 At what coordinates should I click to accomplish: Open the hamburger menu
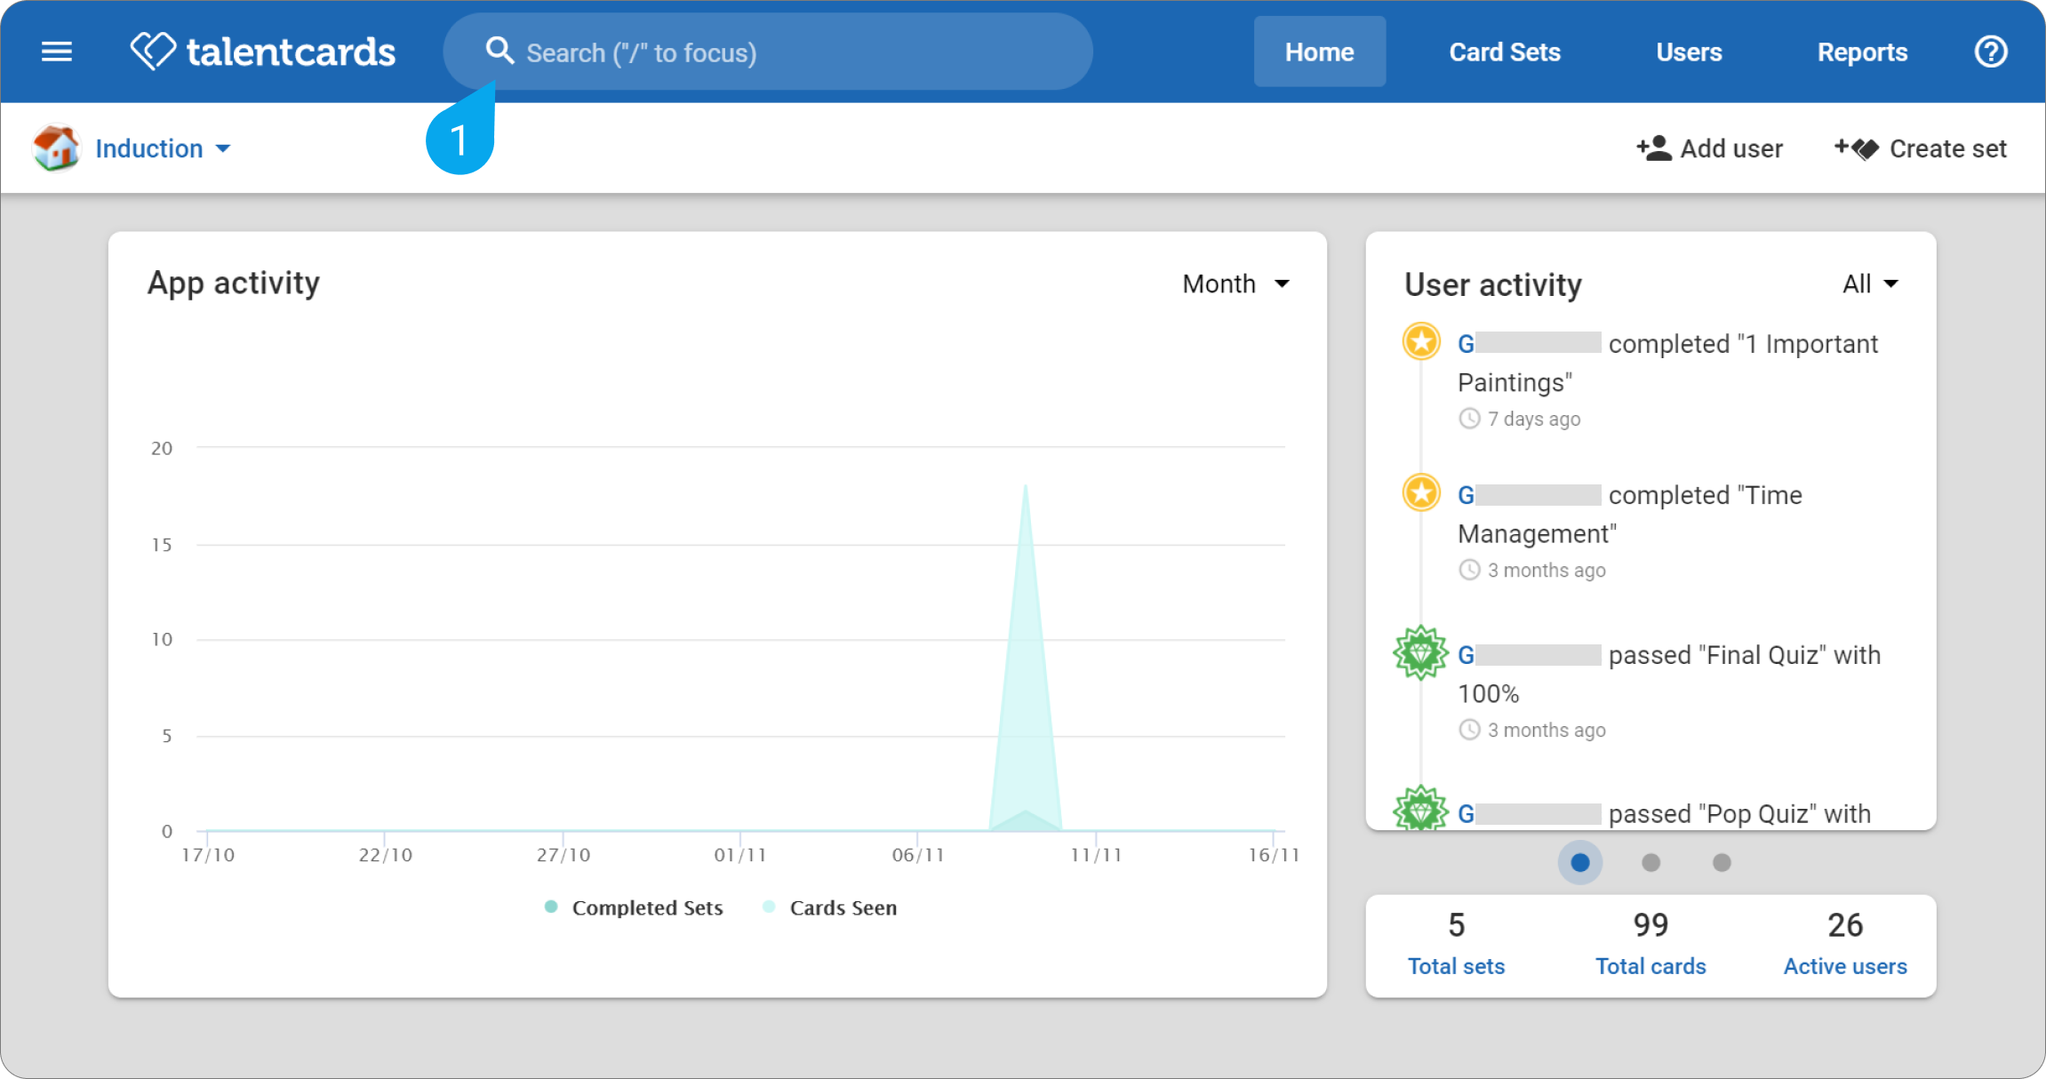click(x=57, y=52)
